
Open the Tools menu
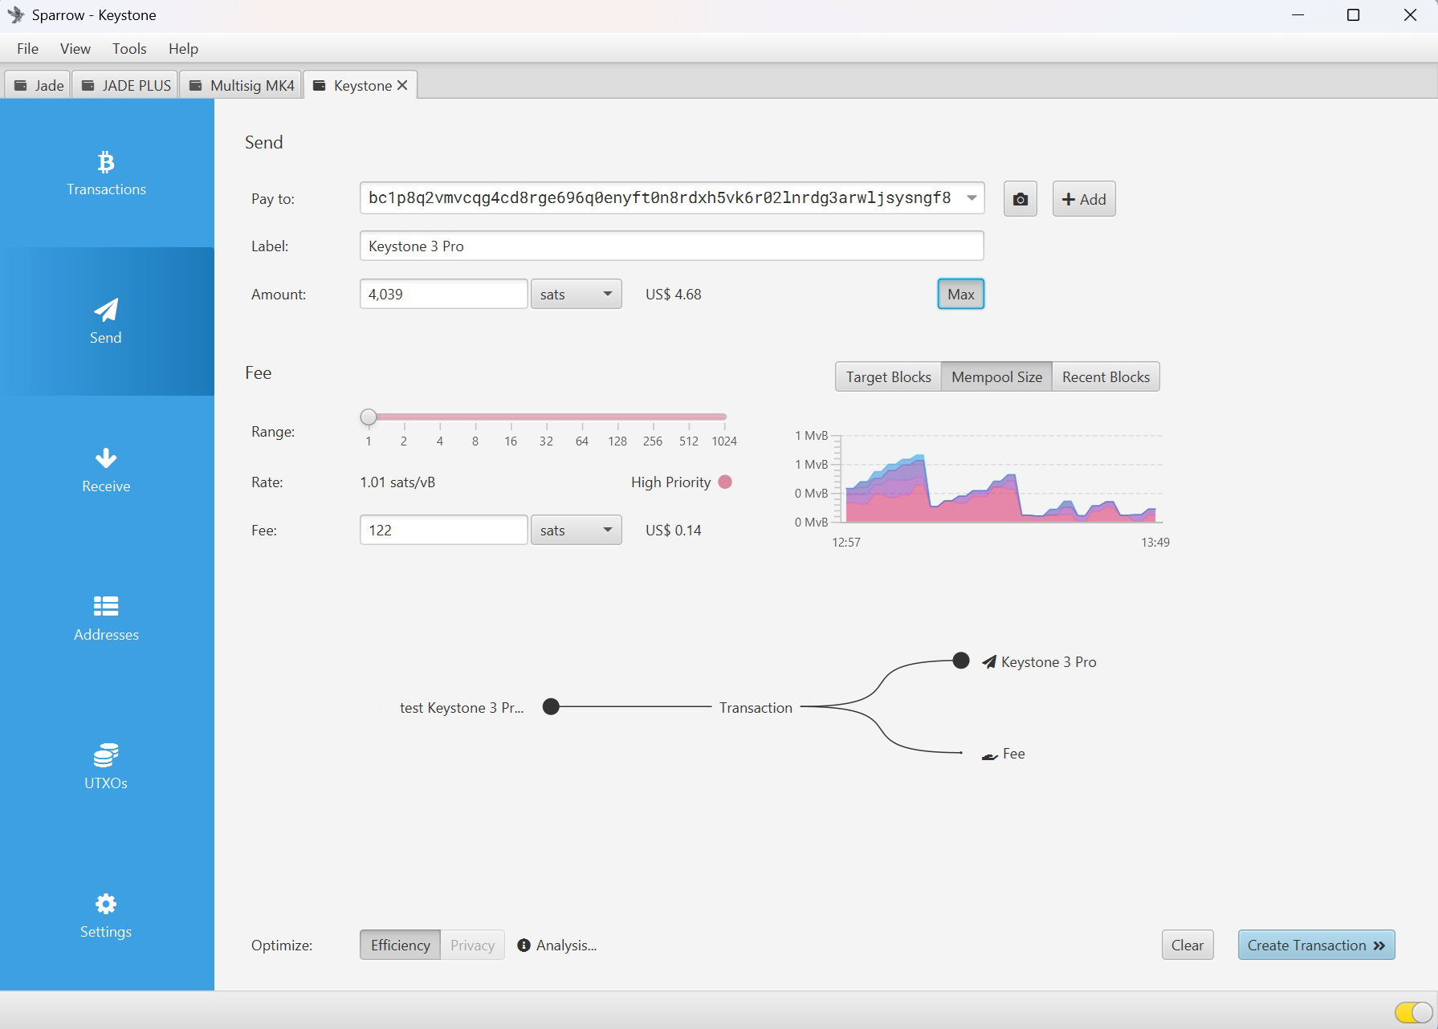click(129, 49)
